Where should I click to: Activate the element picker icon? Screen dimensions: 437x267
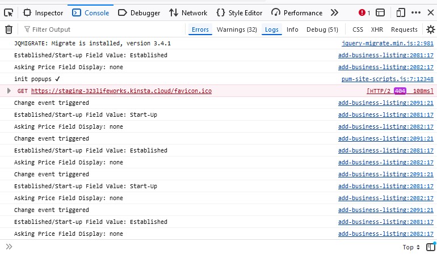9,13
